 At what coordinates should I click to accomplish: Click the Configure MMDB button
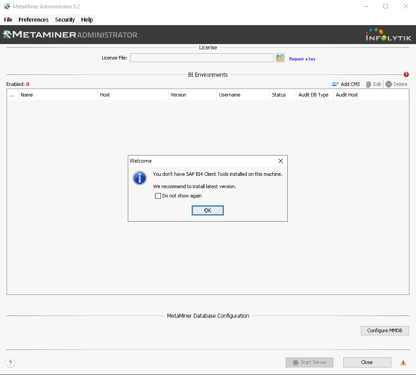point(385,330)
